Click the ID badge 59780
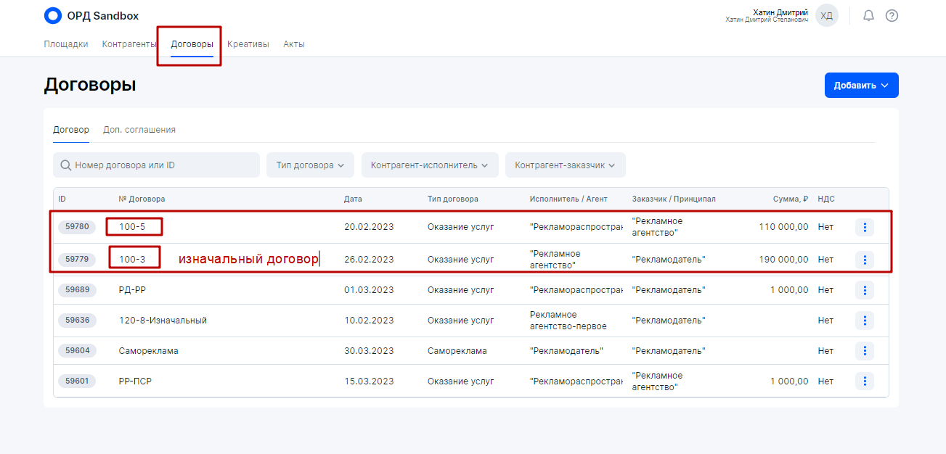The width and height of the screenshot is (946, 454). tap(77, 226)
